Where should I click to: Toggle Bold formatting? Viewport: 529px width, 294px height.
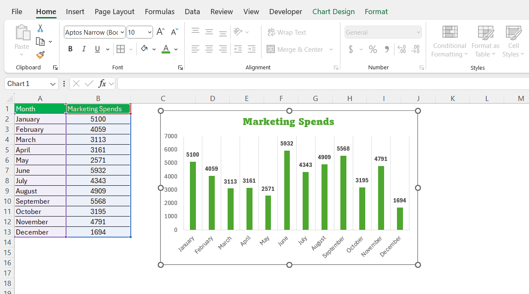70,49
